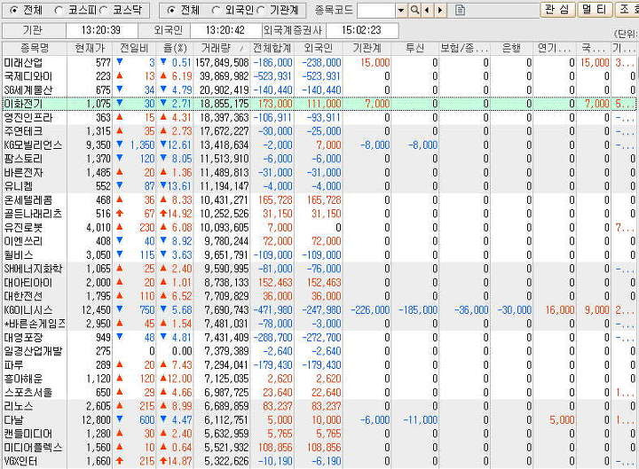
Task: Select the VGX인터 stock row
Action: [x=319, y=461]
